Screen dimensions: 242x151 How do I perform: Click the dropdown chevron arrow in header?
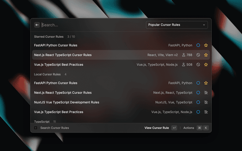[x=204, y=25]
